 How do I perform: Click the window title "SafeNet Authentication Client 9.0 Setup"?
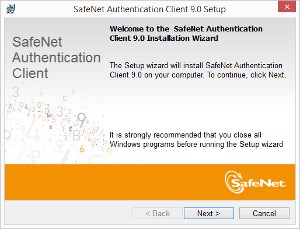(149, 9)
